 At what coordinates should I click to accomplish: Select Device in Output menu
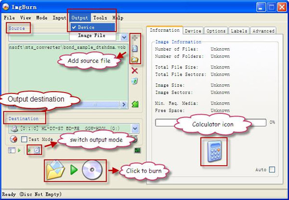pyautogui.click(x=92, y=27)
